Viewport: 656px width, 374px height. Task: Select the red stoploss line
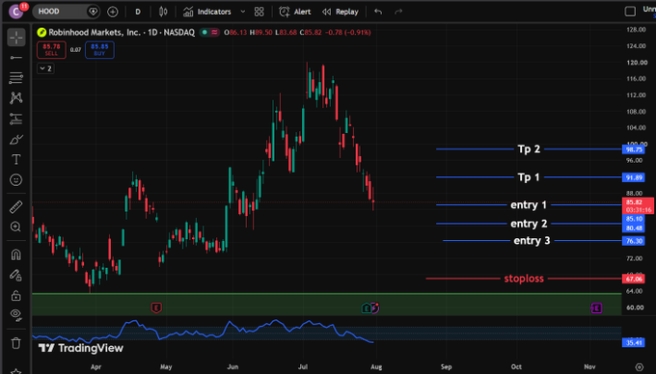pyautogui.click(x=524, y=279)
